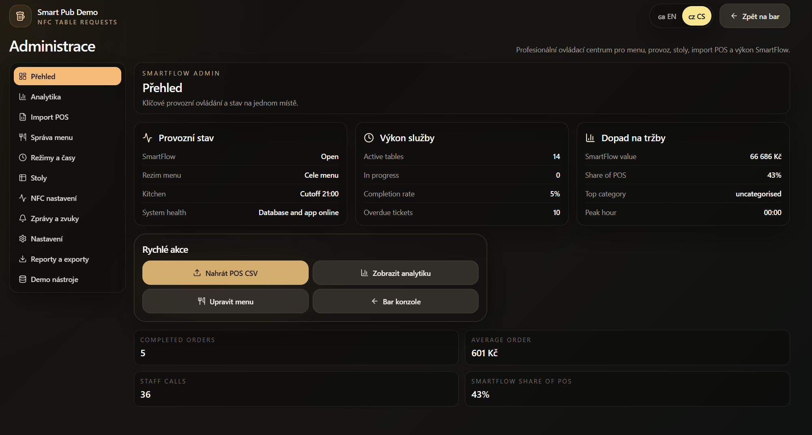Click the Zpět na bar button

tap(754, 16)
